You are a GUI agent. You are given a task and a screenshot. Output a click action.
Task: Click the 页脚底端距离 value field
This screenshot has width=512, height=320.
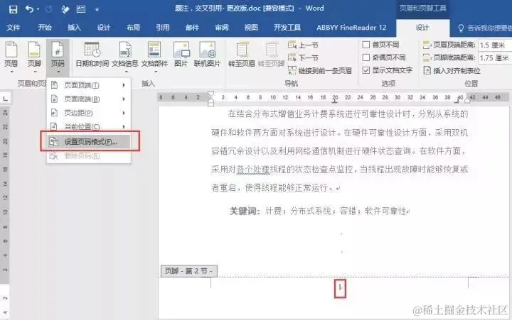coord(495,58)
